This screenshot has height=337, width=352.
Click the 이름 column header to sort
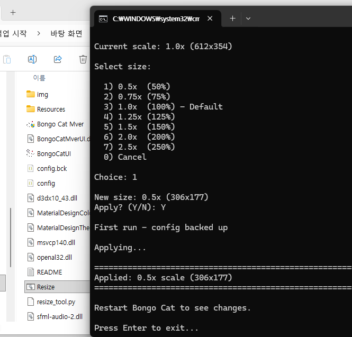39,78
